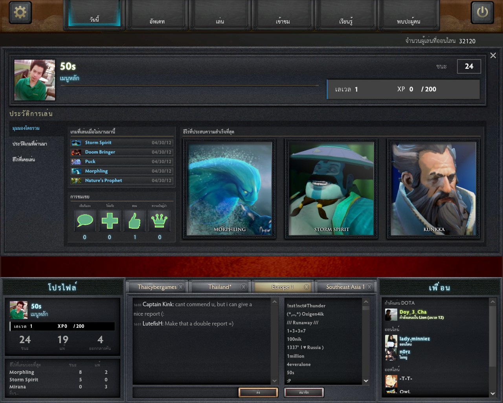Click channel member list scroll up arrow
Image resolution: width=503 pixels, height=403 pixels.
(366, 302)
